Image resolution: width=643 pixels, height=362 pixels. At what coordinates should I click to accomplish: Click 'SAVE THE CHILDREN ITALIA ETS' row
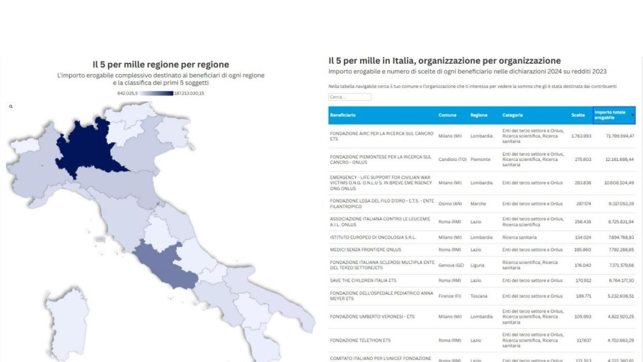[482, 280]
